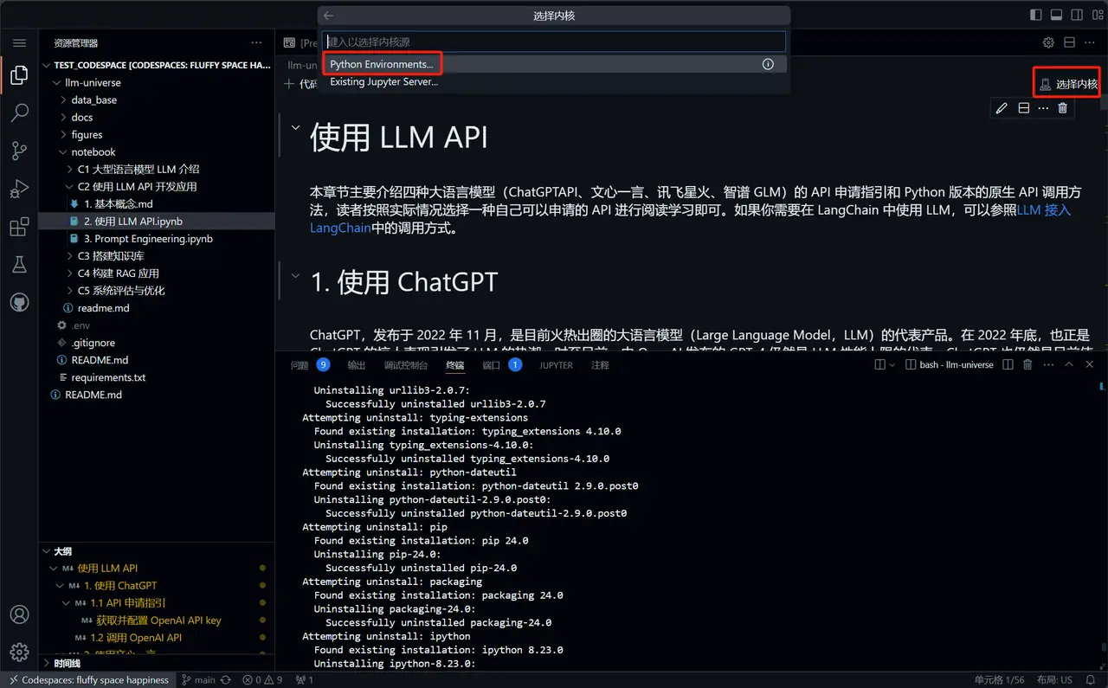The height and width of the screenshot is (688, 1108).
Task: Expand the data_base folder
Action: (x=93, y=100)
